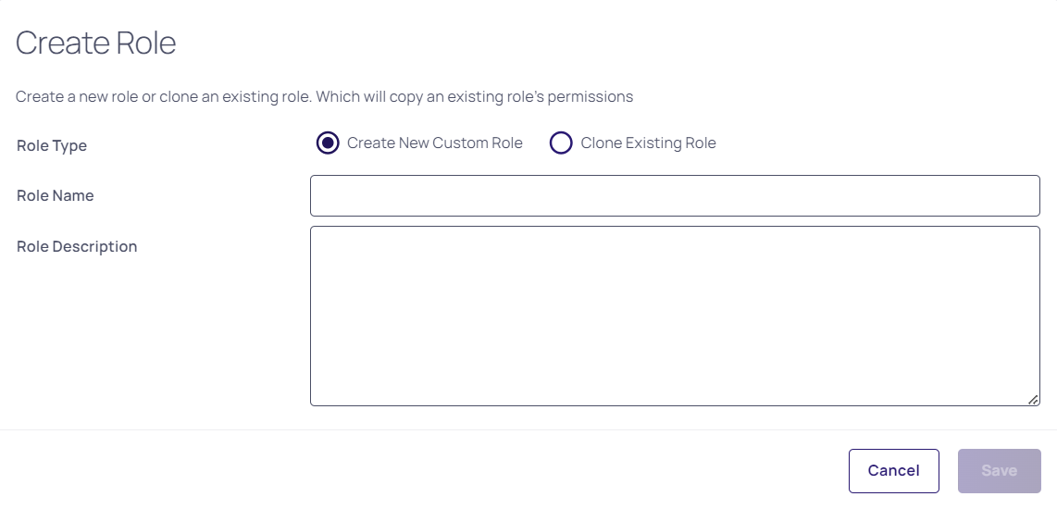Click inside the Role Description text area

(675, 316)
